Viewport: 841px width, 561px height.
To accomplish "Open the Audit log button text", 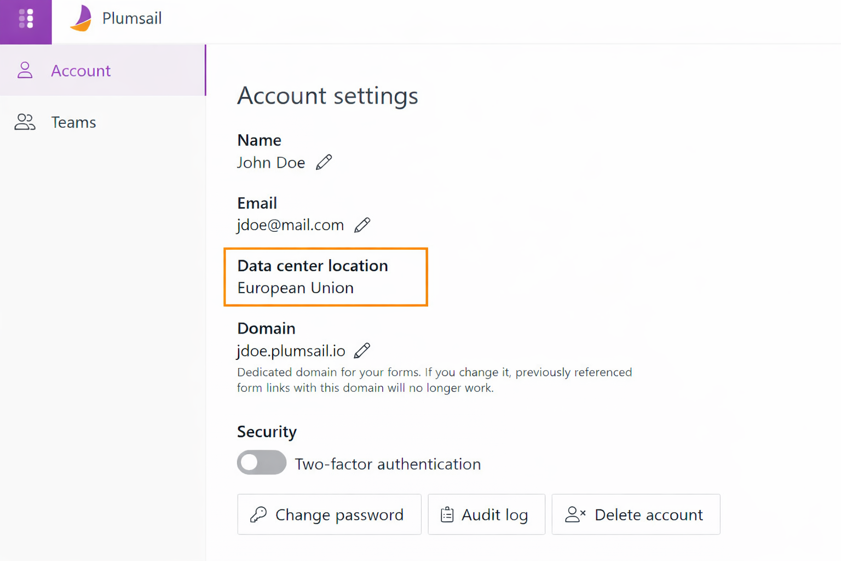I will tap(494, 515).
